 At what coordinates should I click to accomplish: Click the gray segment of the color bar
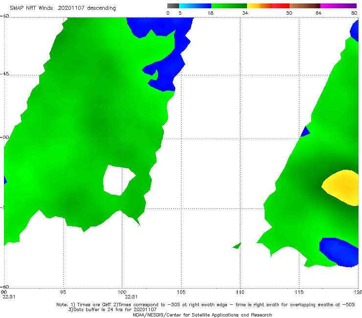point(173,6)
